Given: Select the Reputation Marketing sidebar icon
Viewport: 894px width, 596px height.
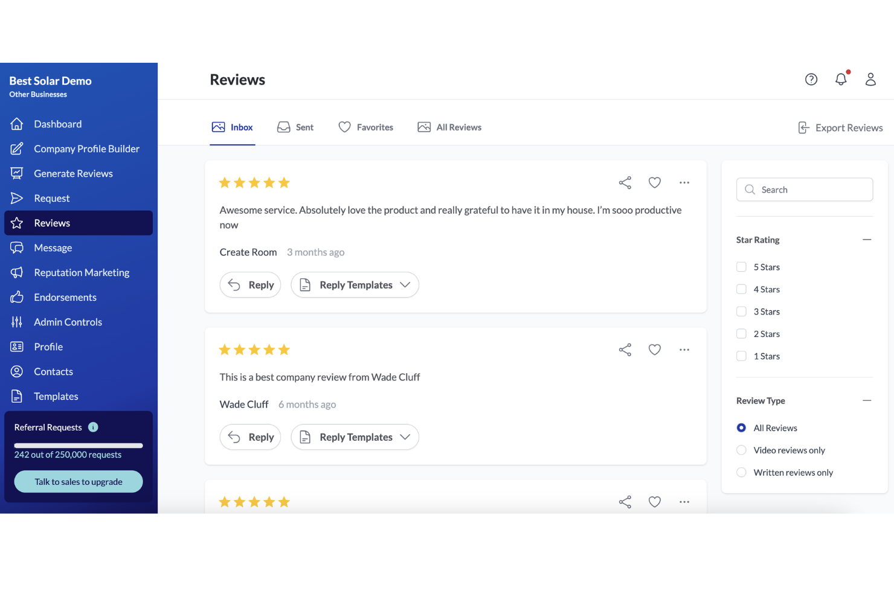Looking at the screenshot, I should [17, 272].
